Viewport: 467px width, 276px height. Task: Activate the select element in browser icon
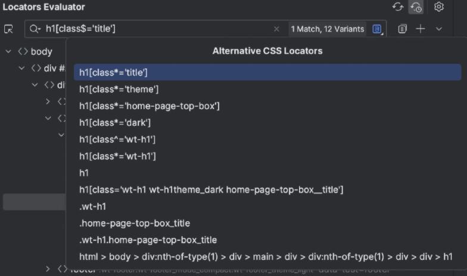coord(8,29)
